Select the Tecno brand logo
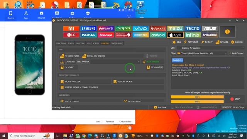This screenshot has width=247, height=139. point(193,29)
